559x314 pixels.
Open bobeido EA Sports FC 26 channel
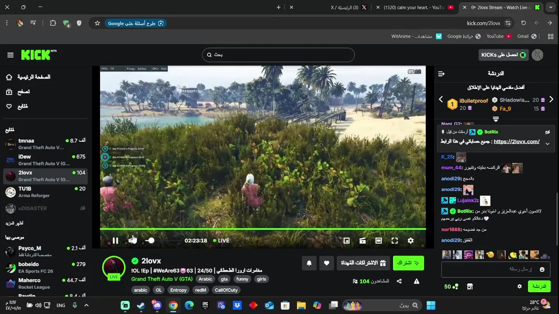[45, 267]
